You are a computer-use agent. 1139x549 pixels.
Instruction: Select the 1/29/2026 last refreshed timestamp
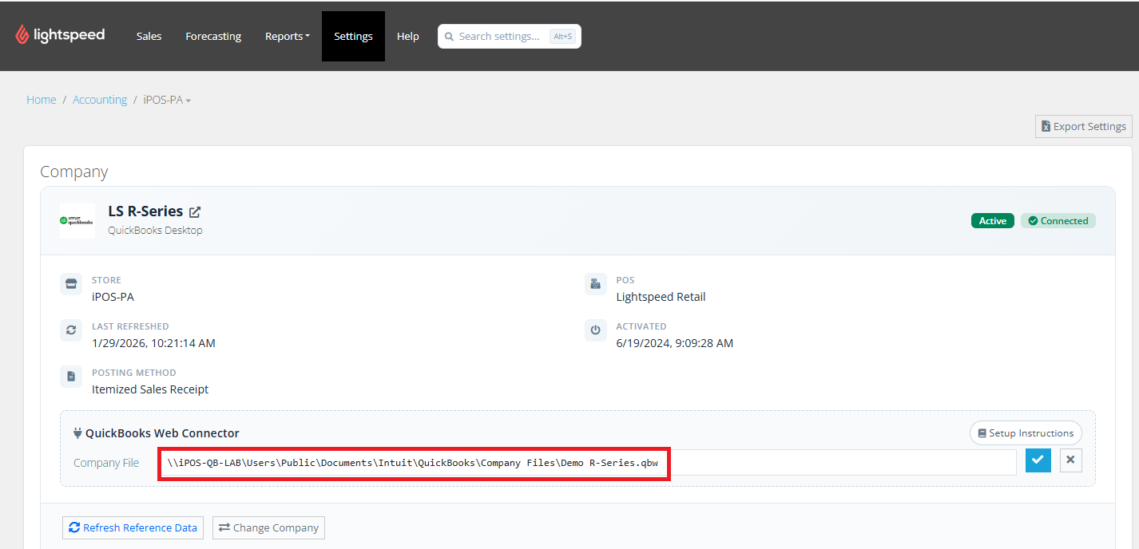coord(153,343)
